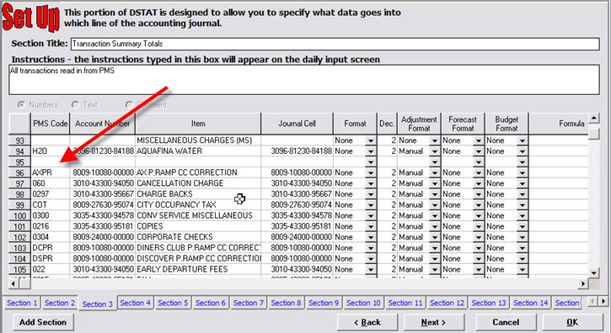Switch to Section 4 tab
Screen dimensions: 611x333
[135, 303]
